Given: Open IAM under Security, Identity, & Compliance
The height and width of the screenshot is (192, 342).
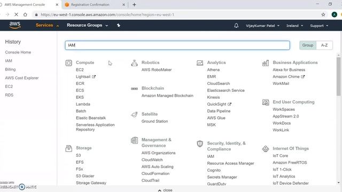Looking at the screenshot, I should tap(211, 156).
